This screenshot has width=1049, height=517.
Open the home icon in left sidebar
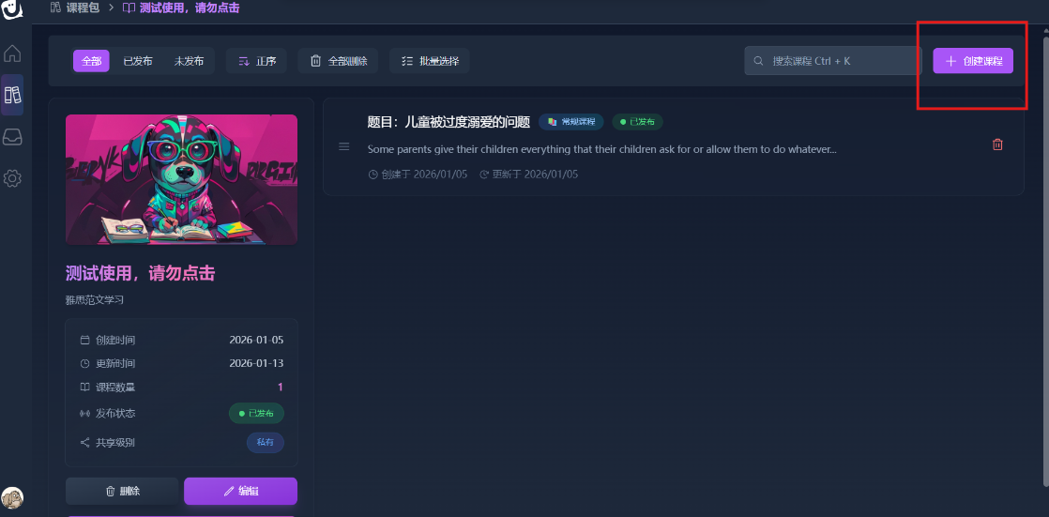pos(12,53)
